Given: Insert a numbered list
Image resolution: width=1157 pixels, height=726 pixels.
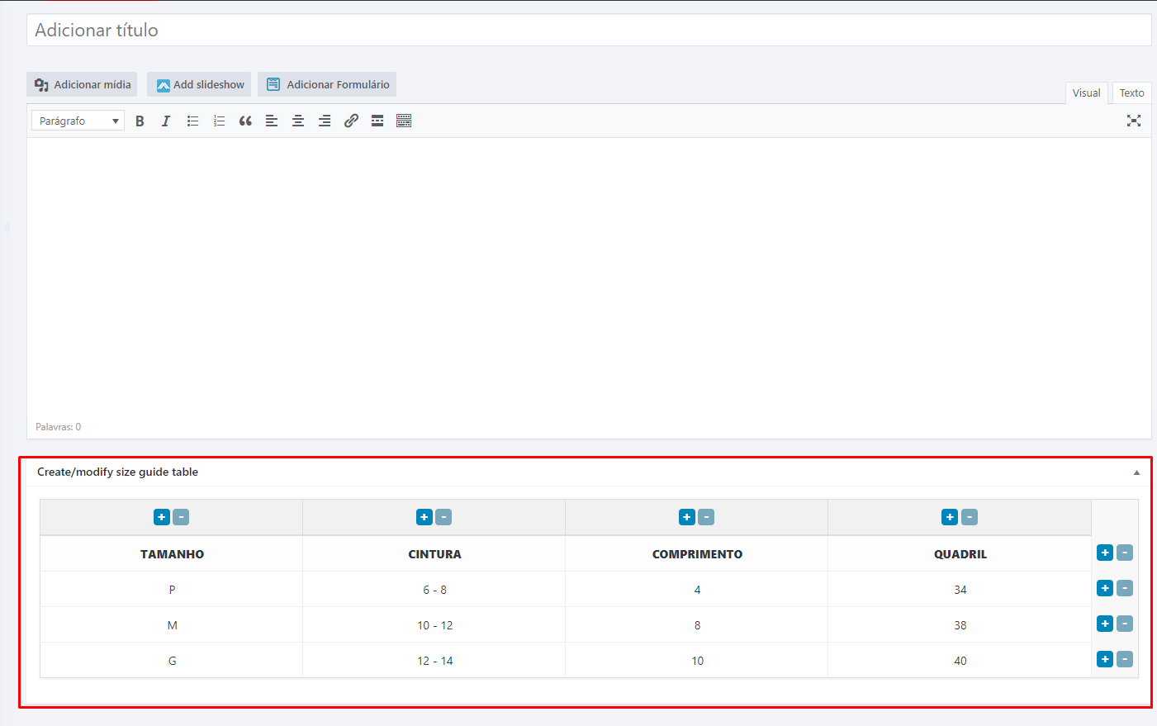Looking at the screenshot, I should (219, 121).
